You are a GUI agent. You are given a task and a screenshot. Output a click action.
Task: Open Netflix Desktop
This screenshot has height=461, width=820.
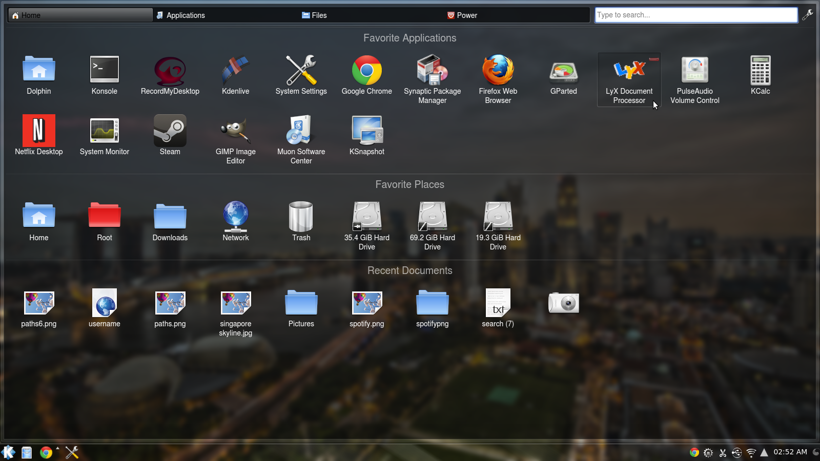(39, 136)
